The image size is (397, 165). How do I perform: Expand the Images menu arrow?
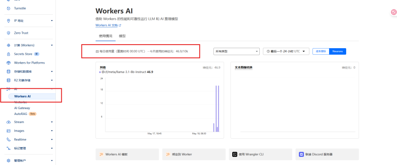click(x=52, y=131)
